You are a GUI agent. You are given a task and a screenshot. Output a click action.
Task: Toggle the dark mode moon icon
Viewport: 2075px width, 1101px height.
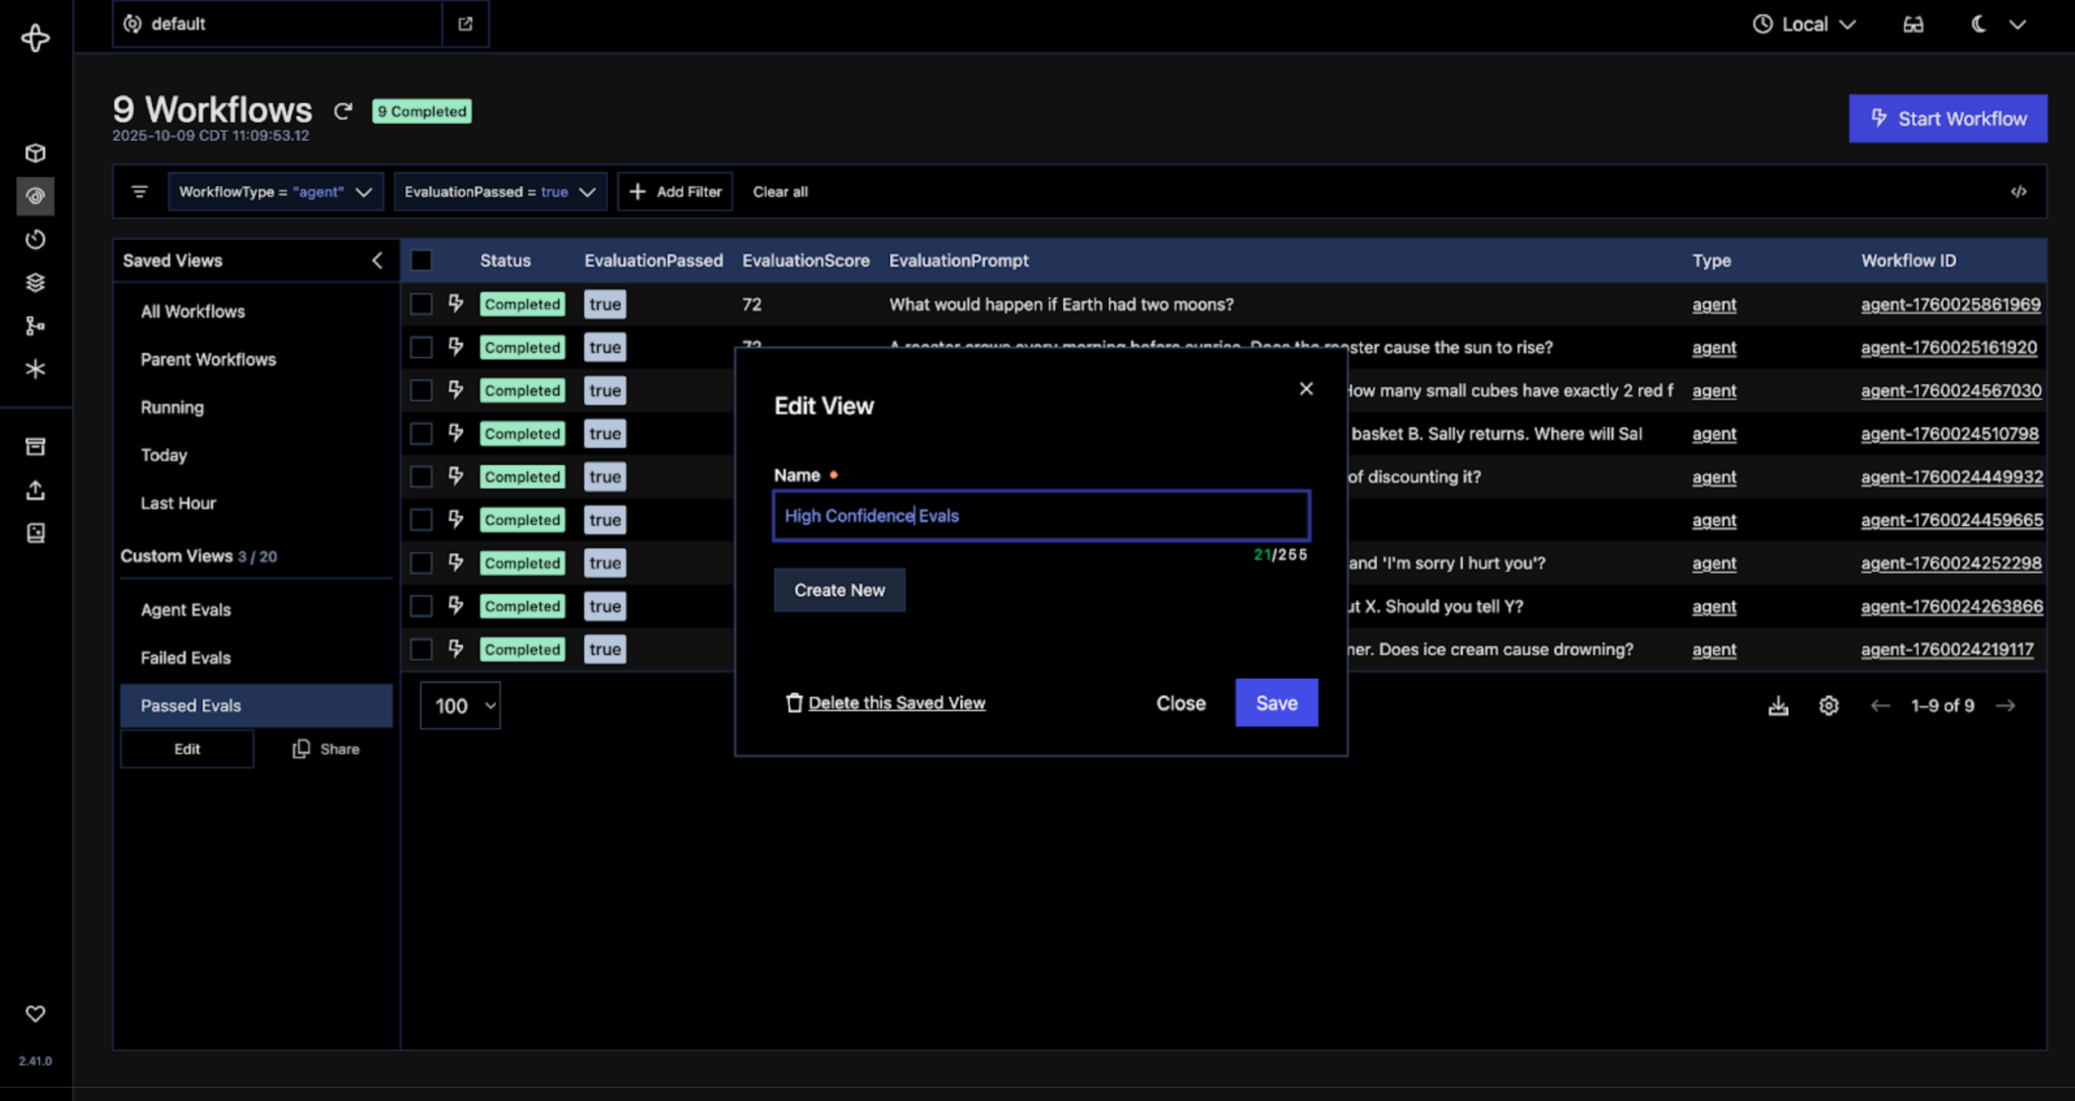click(x=1978, y=24)
